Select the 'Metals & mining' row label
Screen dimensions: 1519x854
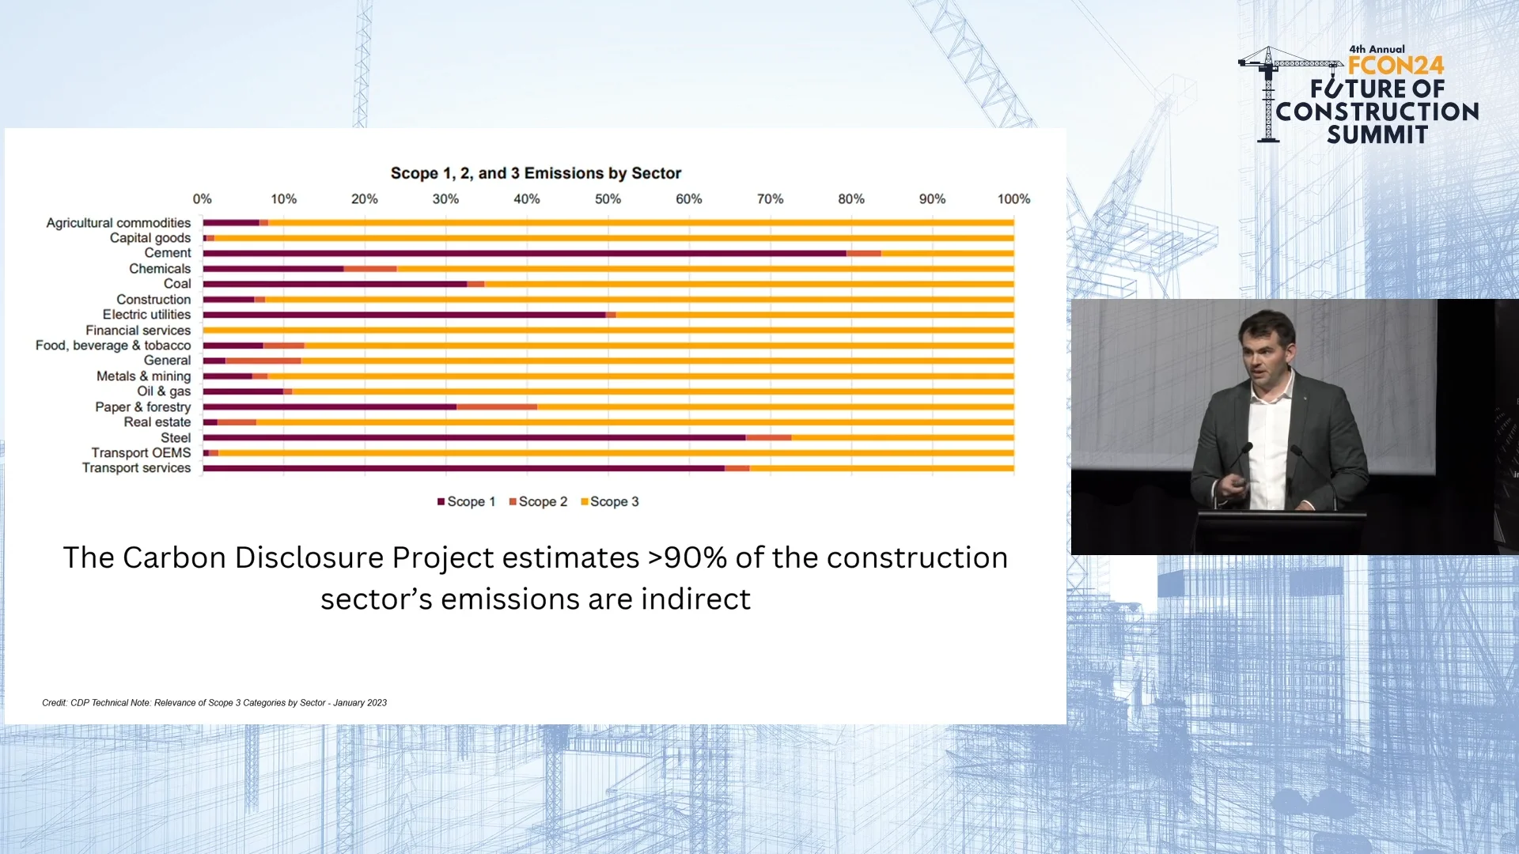tap(143, 376)
